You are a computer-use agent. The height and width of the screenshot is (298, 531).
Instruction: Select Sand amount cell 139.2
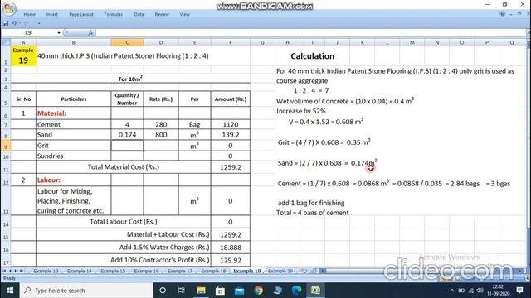[231, 135]
